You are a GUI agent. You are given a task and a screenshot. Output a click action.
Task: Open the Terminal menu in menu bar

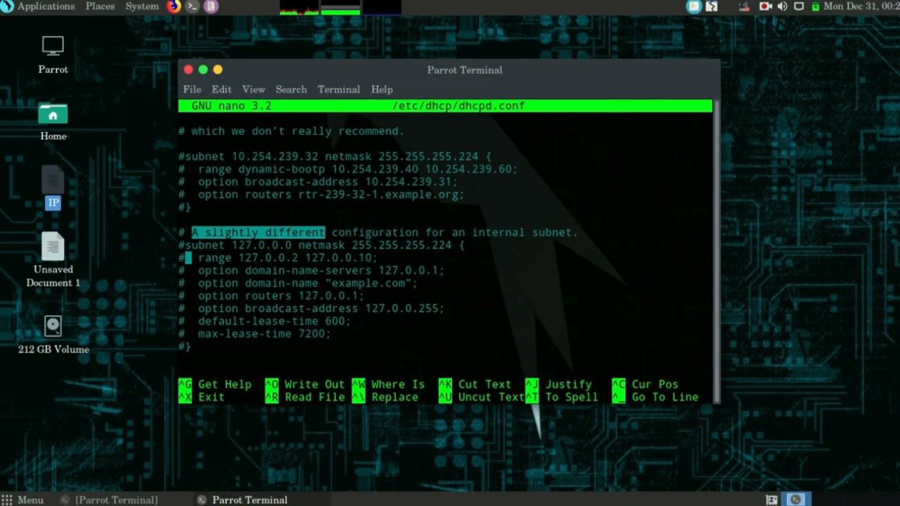click(x=339, y=89)
